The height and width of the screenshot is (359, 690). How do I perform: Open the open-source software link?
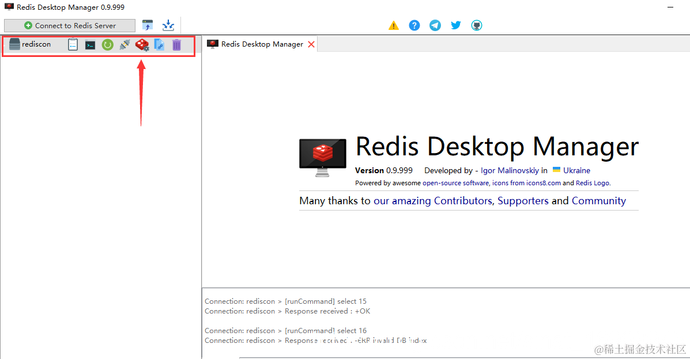pos(455,183)
